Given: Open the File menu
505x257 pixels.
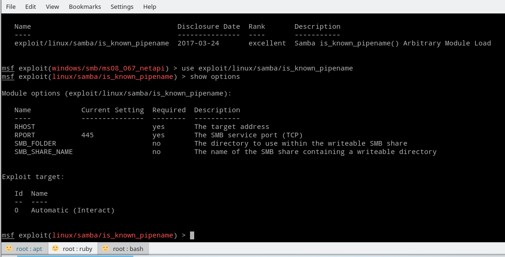Looking at the screenshot, I should click(x=11, y=6).
